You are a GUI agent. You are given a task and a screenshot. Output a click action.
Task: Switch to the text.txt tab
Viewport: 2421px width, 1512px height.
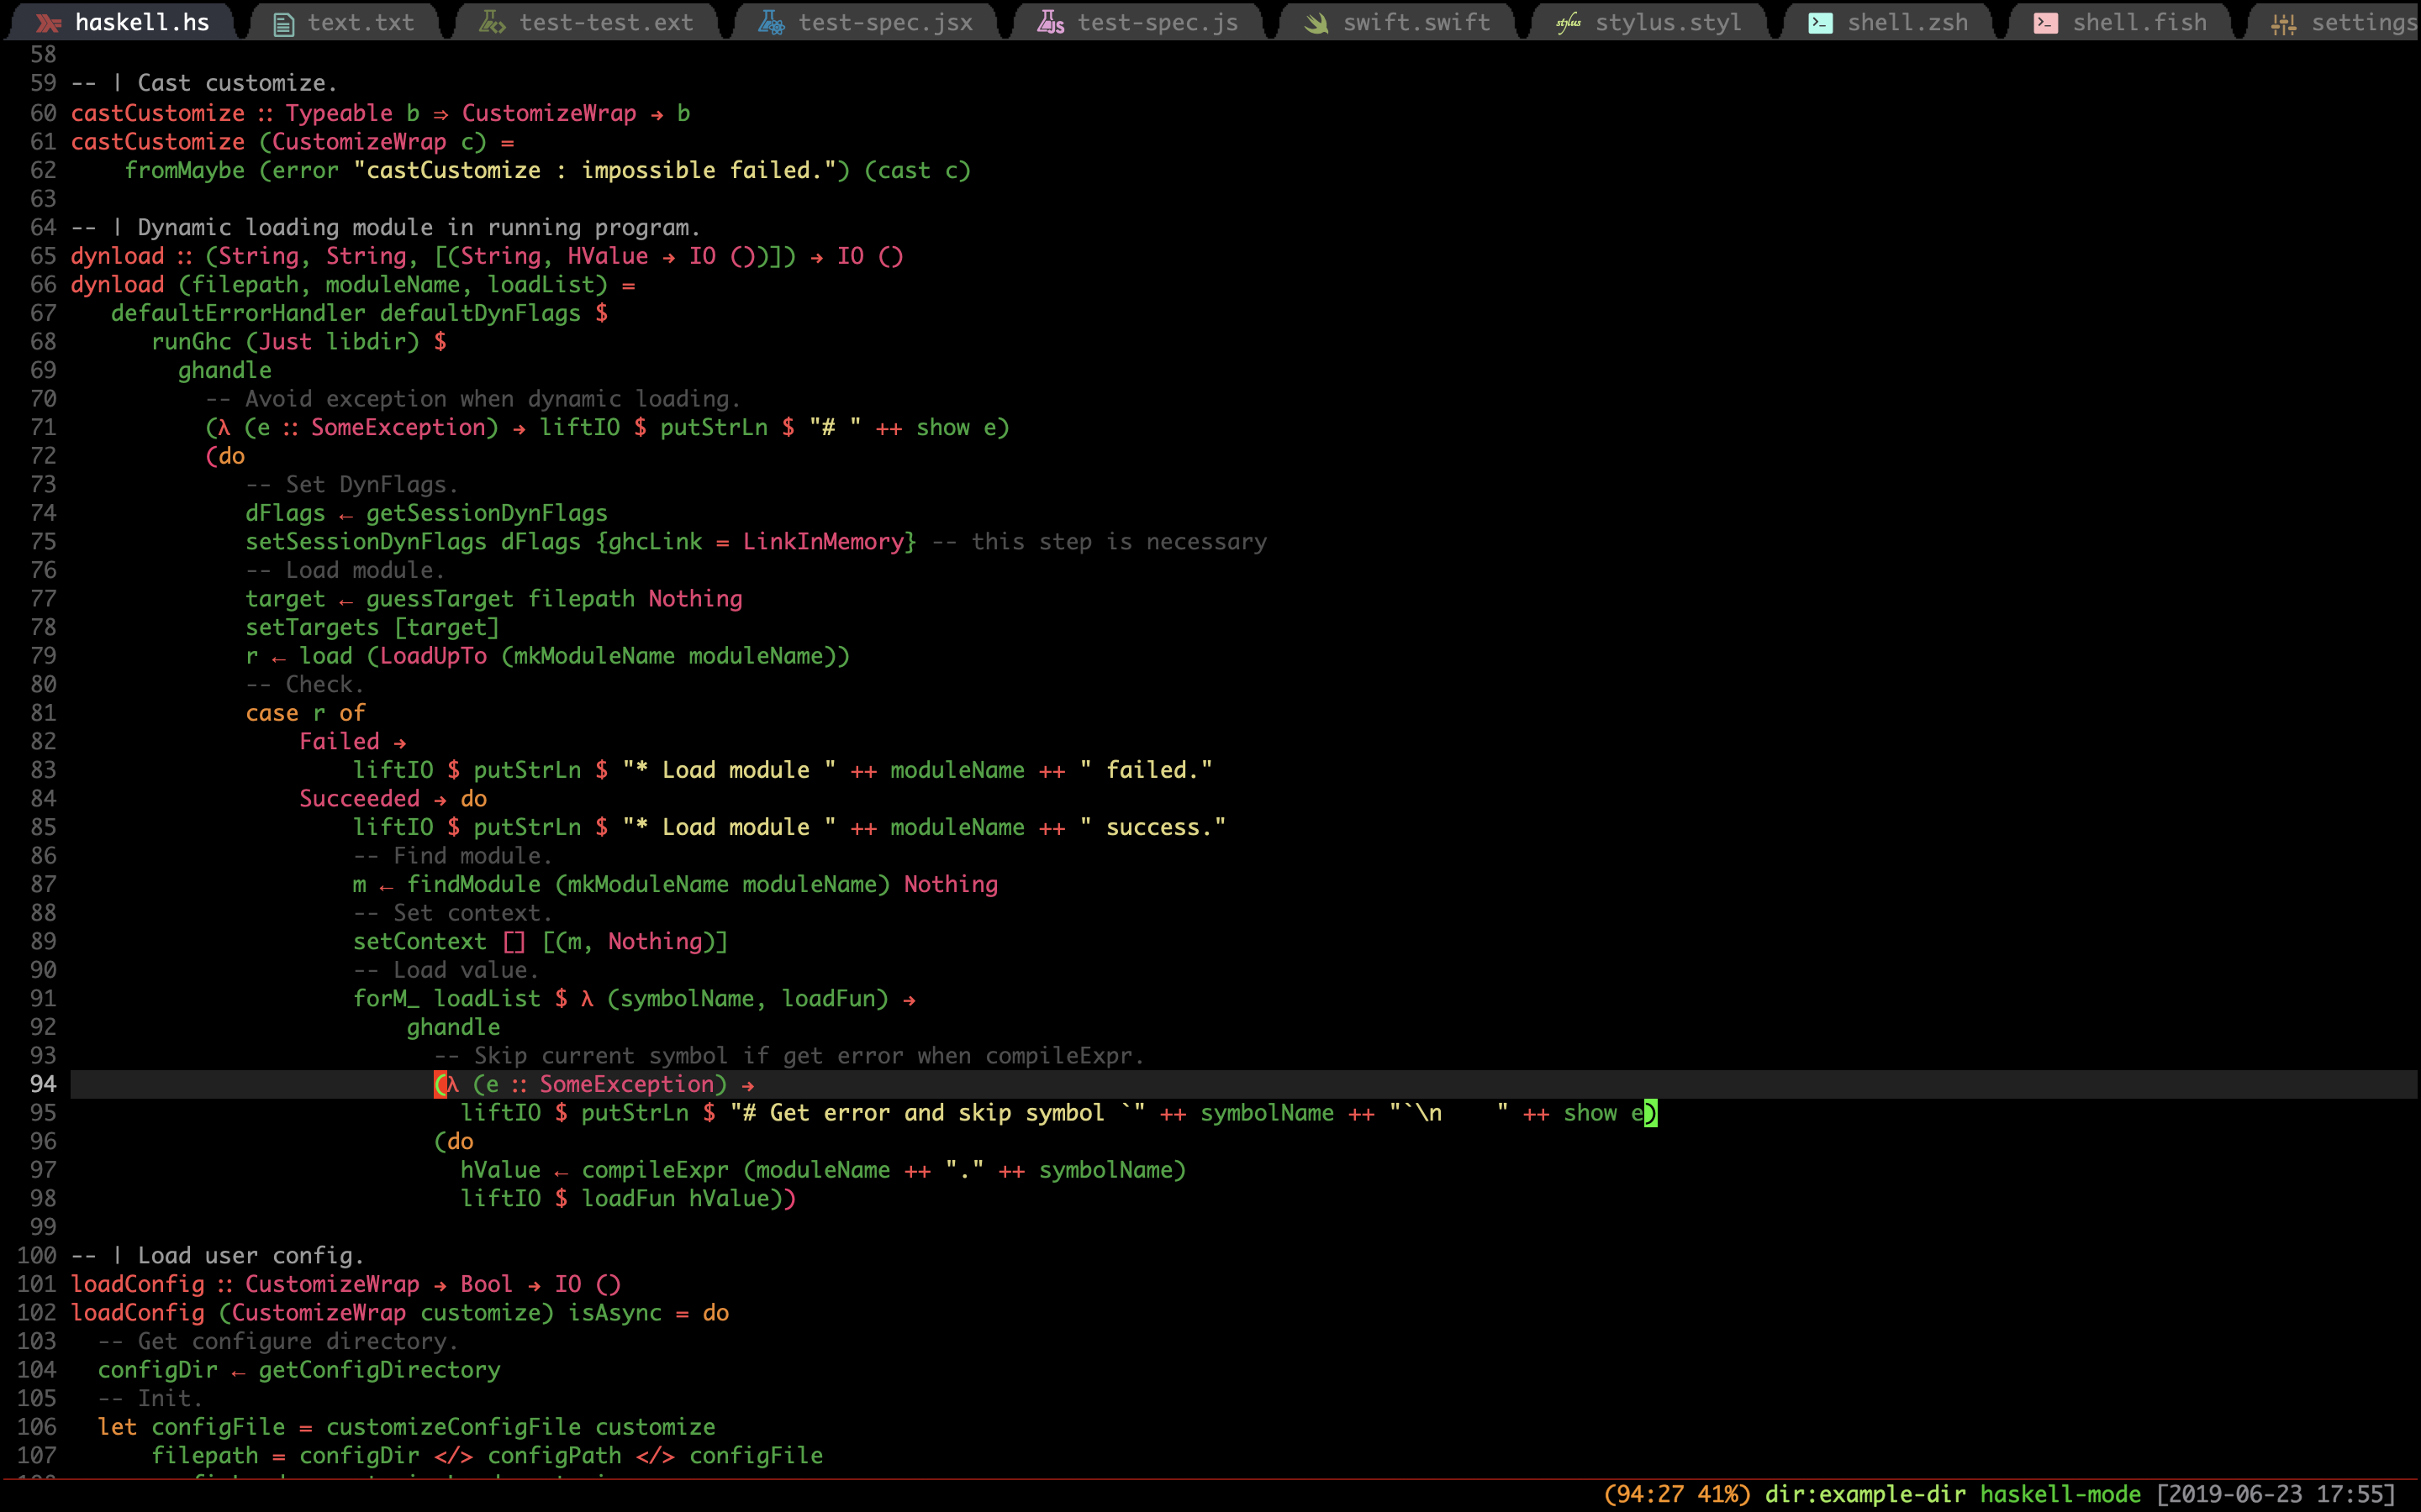(x=360, y=23)
